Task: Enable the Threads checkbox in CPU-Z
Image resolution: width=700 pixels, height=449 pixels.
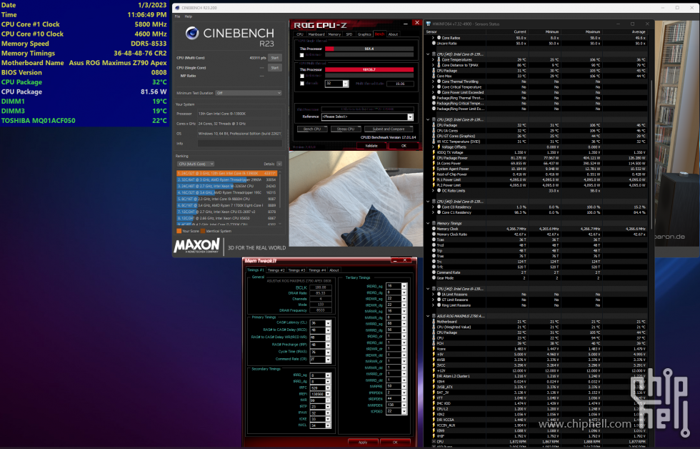Action: click(302, 84)
